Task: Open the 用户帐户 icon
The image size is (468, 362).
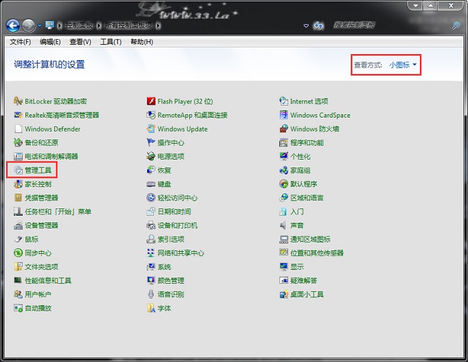Action: pos(18,295)
